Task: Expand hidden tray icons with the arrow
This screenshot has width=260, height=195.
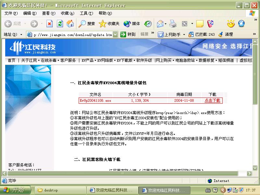Action: (x=223, y=190)
